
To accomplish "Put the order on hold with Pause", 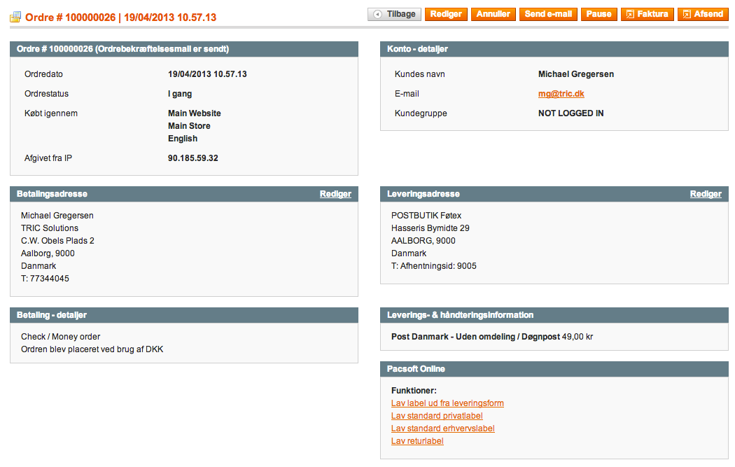I will (598, 14).
